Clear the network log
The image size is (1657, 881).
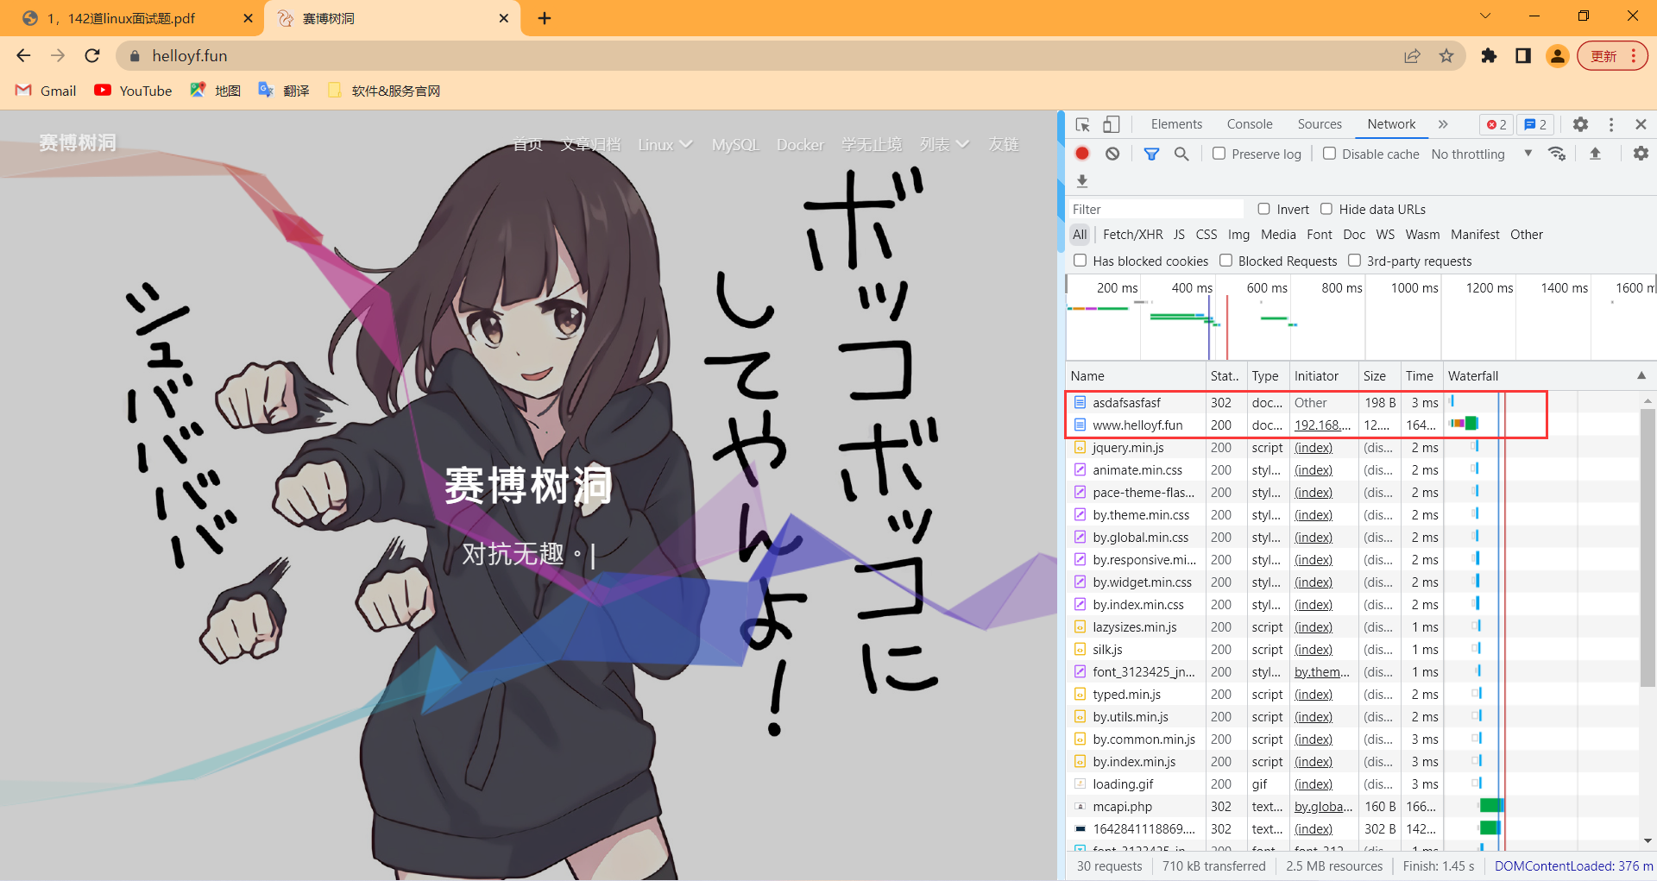tap(1112, 154)
